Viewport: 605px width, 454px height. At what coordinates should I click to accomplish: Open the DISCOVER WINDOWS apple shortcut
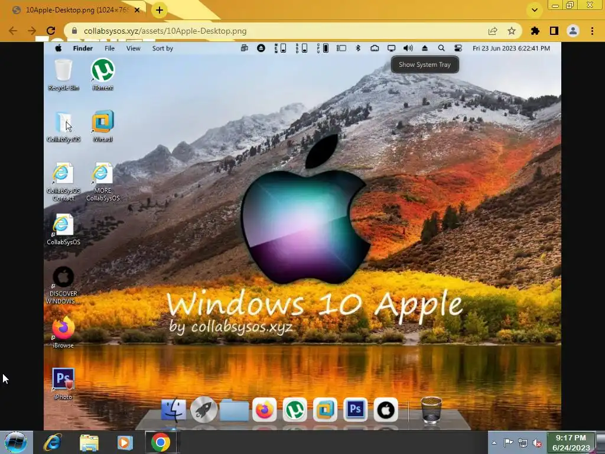(x=63, y=285)
